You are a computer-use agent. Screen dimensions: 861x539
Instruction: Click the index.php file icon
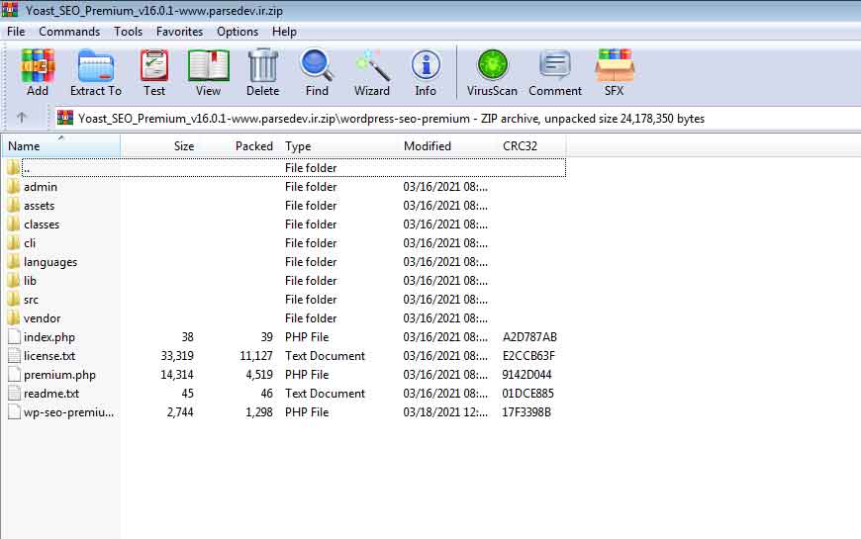pyautogui.click(x=14, y=336)
